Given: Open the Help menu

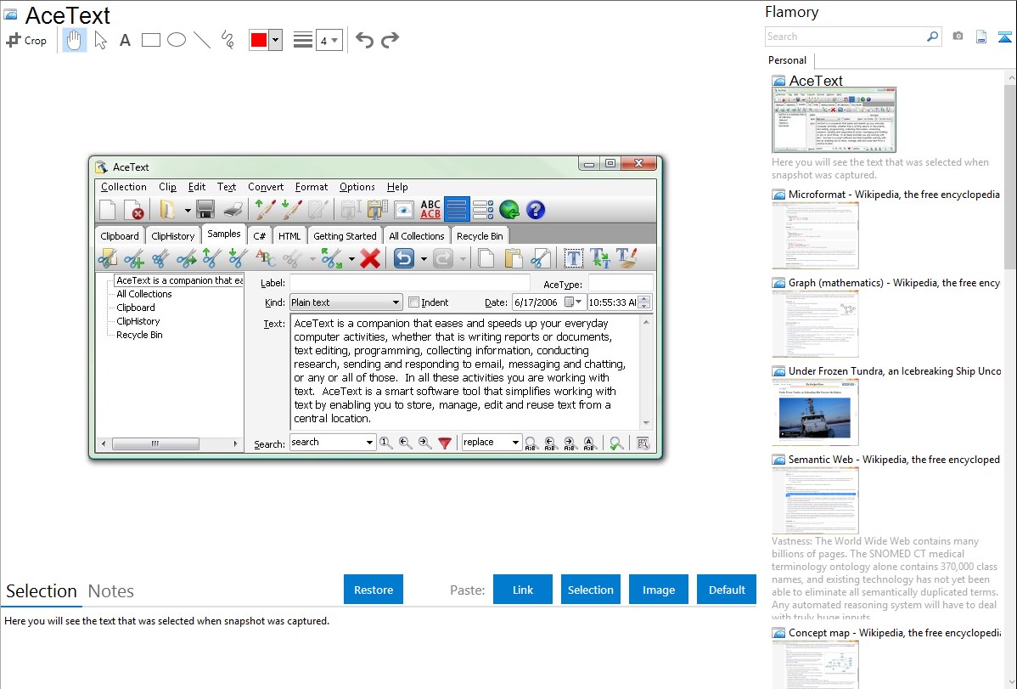Looking at the screenshot, I should click(397, 187).
